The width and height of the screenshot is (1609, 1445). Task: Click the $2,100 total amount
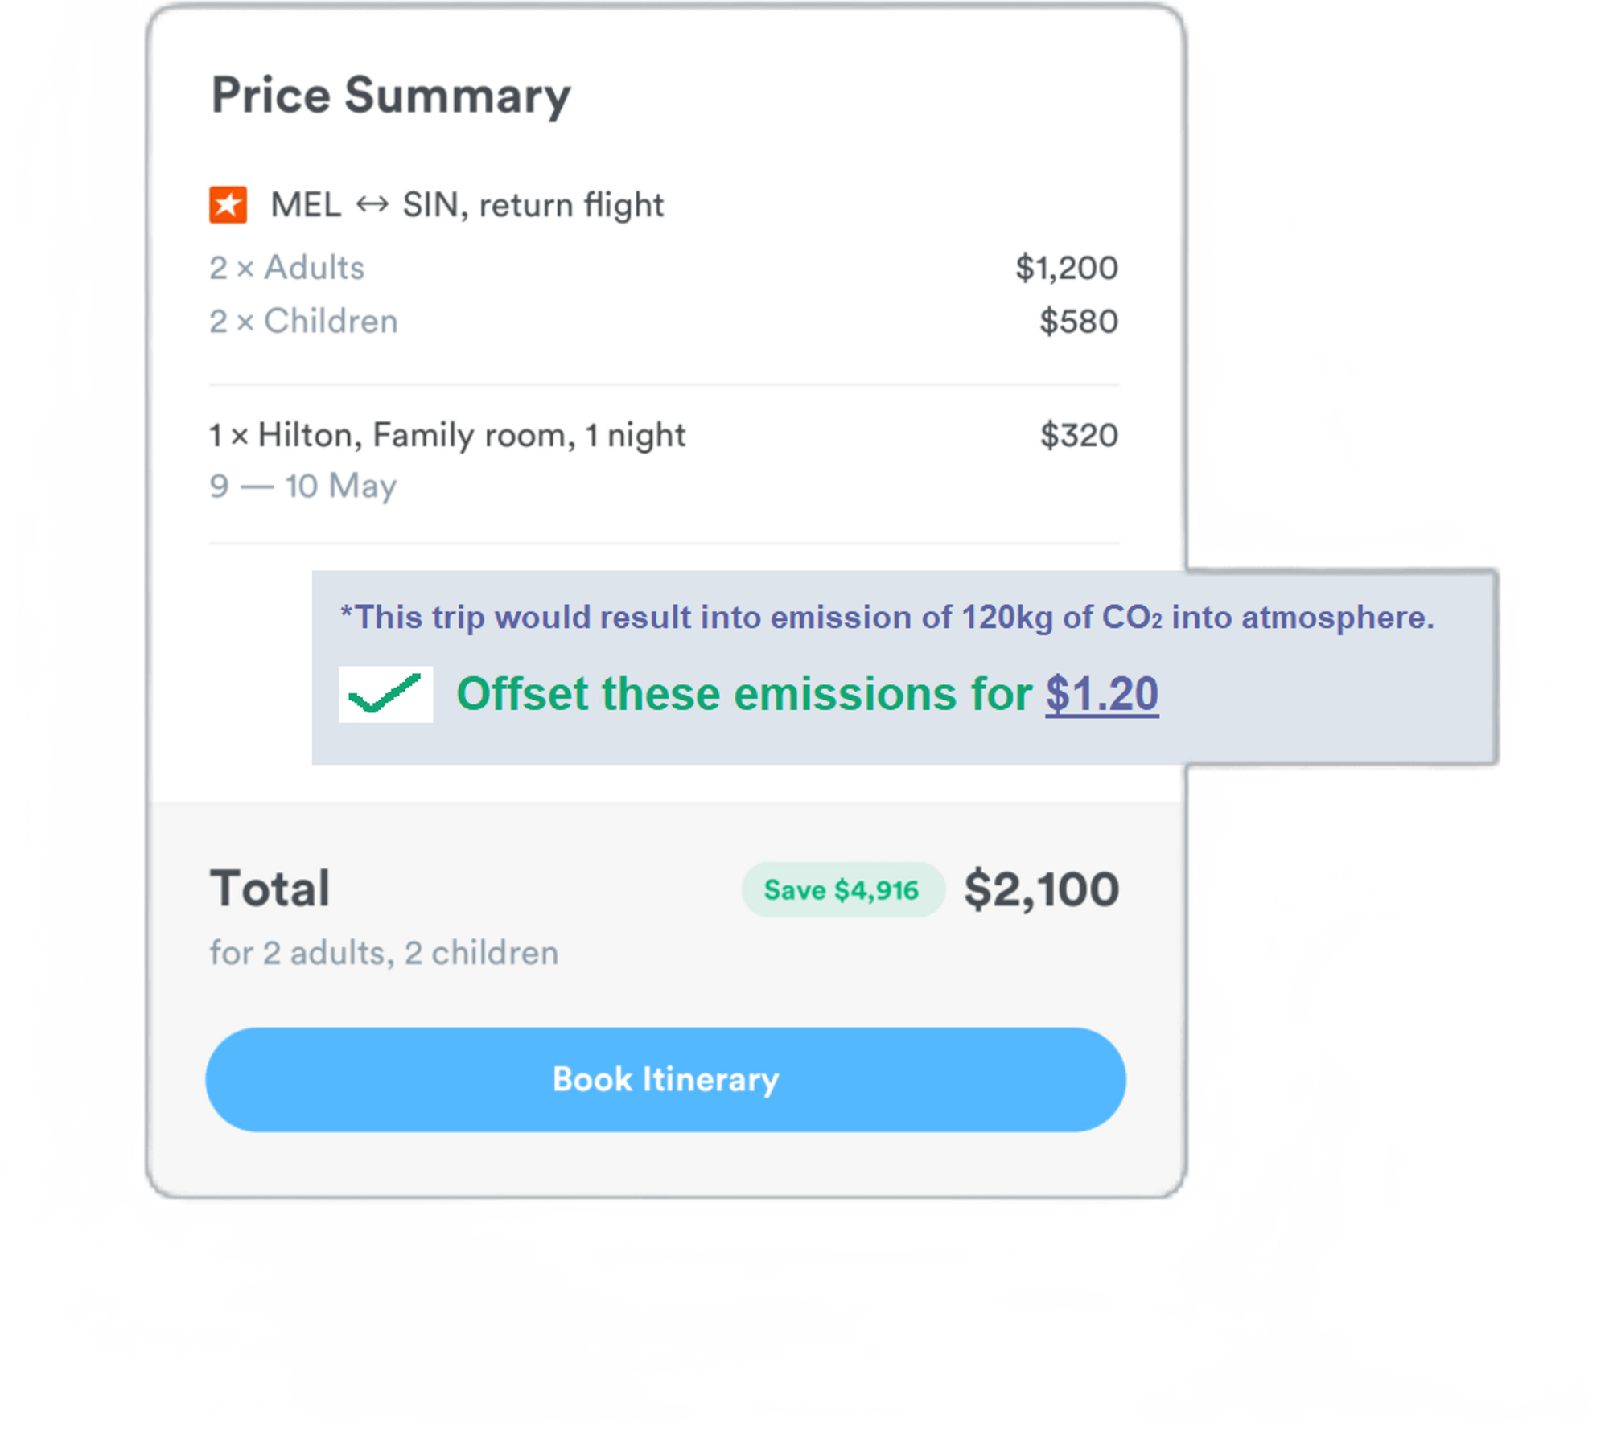[x=1041, y=889]
